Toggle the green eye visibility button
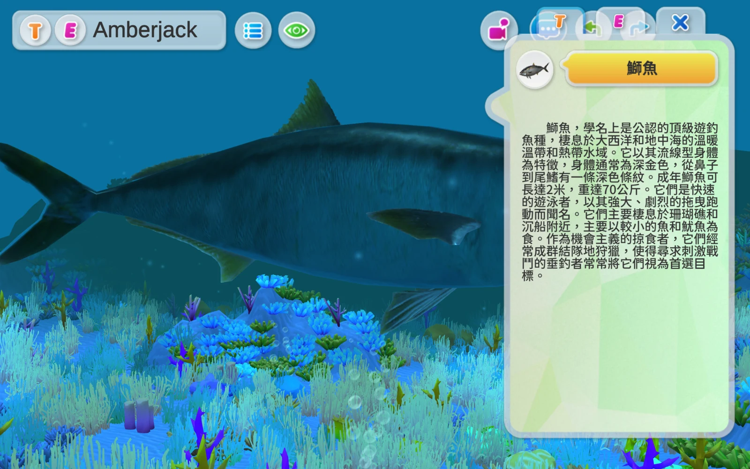Screen dimensions: 750x469 (x=296, y=31)
